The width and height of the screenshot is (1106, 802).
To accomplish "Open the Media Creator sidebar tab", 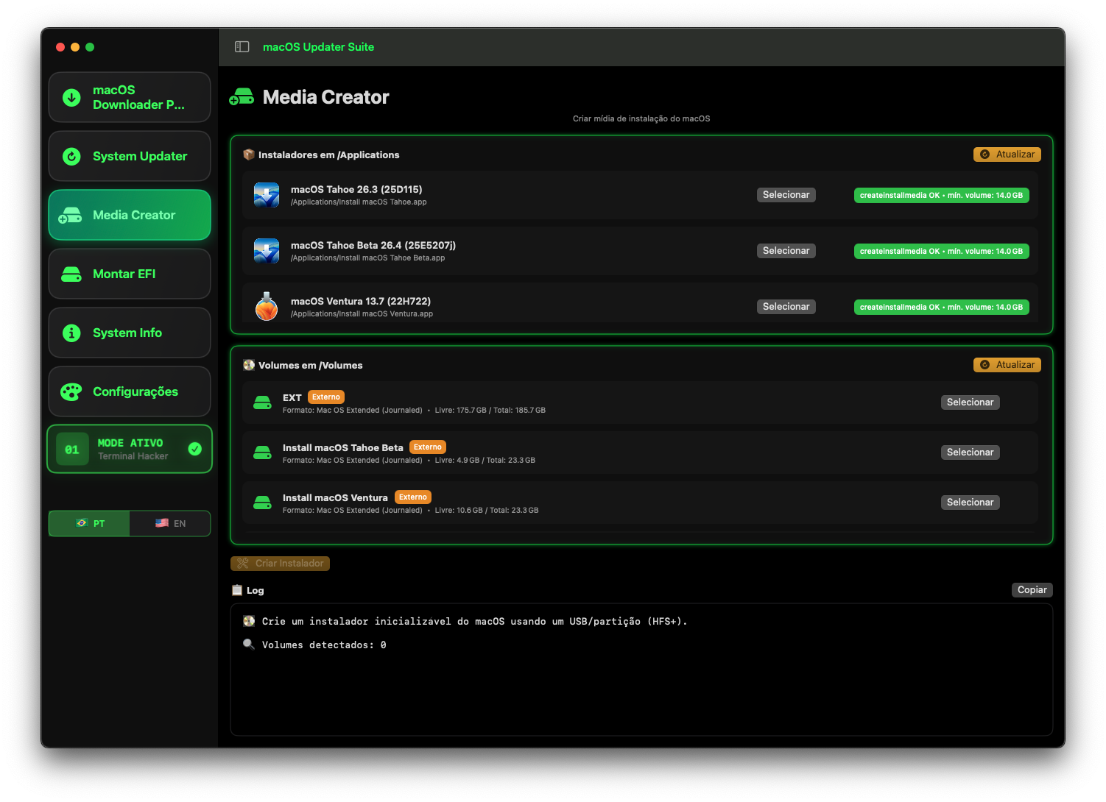I will tap(130, 215).
